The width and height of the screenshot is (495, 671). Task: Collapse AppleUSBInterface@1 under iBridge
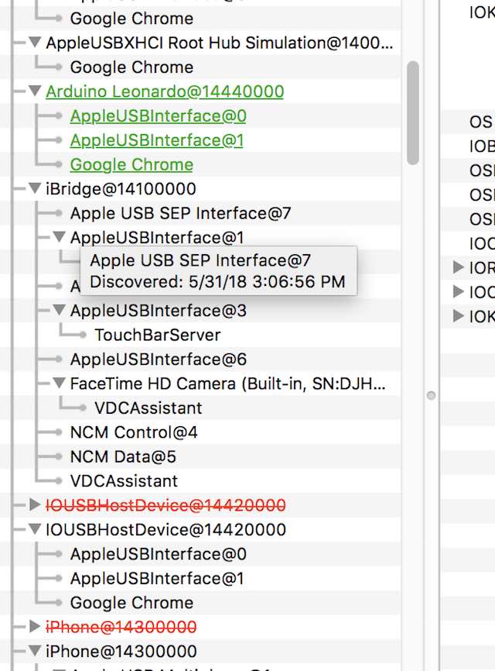59,237
